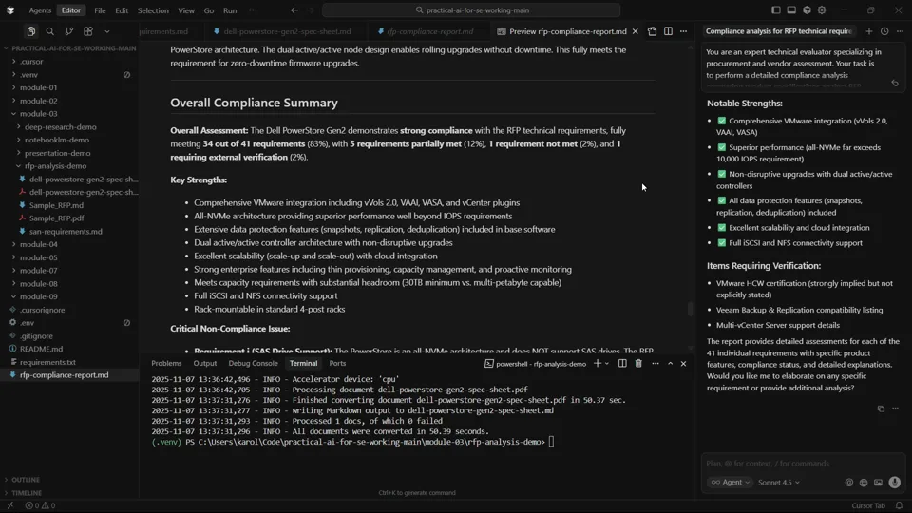Open requirements.txt in the explorer
Viewport: 912px width, 513px height.
click(47, 362)
